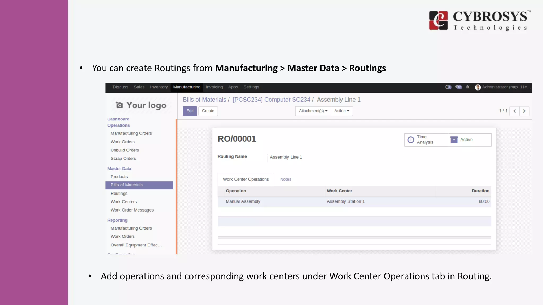Click the Time Analysis clock icon
The width and height of the screenshot is (543, 305).
point(411,140)
